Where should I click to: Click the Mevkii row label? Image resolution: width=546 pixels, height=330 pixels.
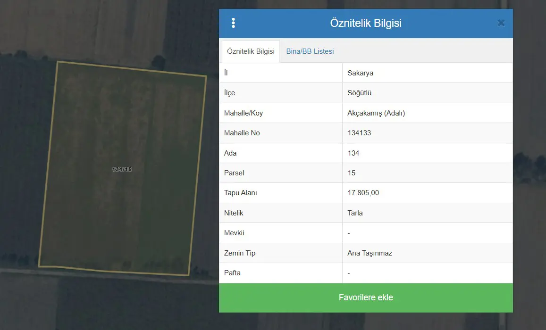(234, 232)
